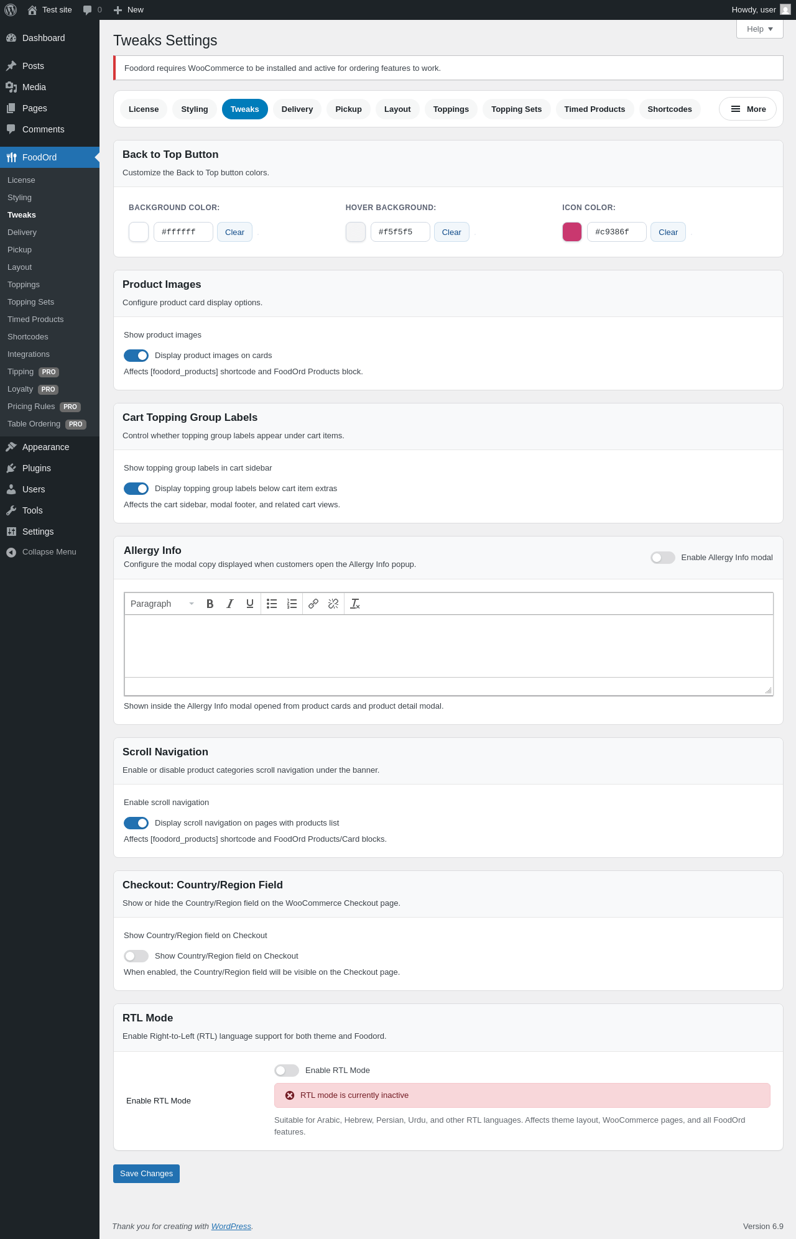Insert a numbered list in editor
The height and width of the screenshot is (1239, 796).
[292, 604]
